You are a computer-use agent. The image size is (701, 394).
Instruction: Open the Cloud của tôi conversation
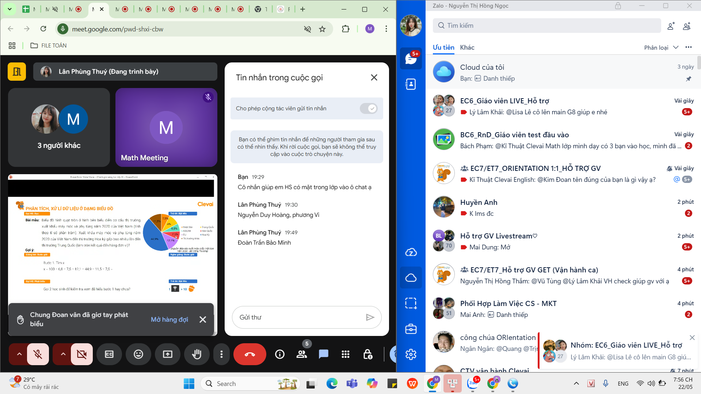tap(563, 72)
